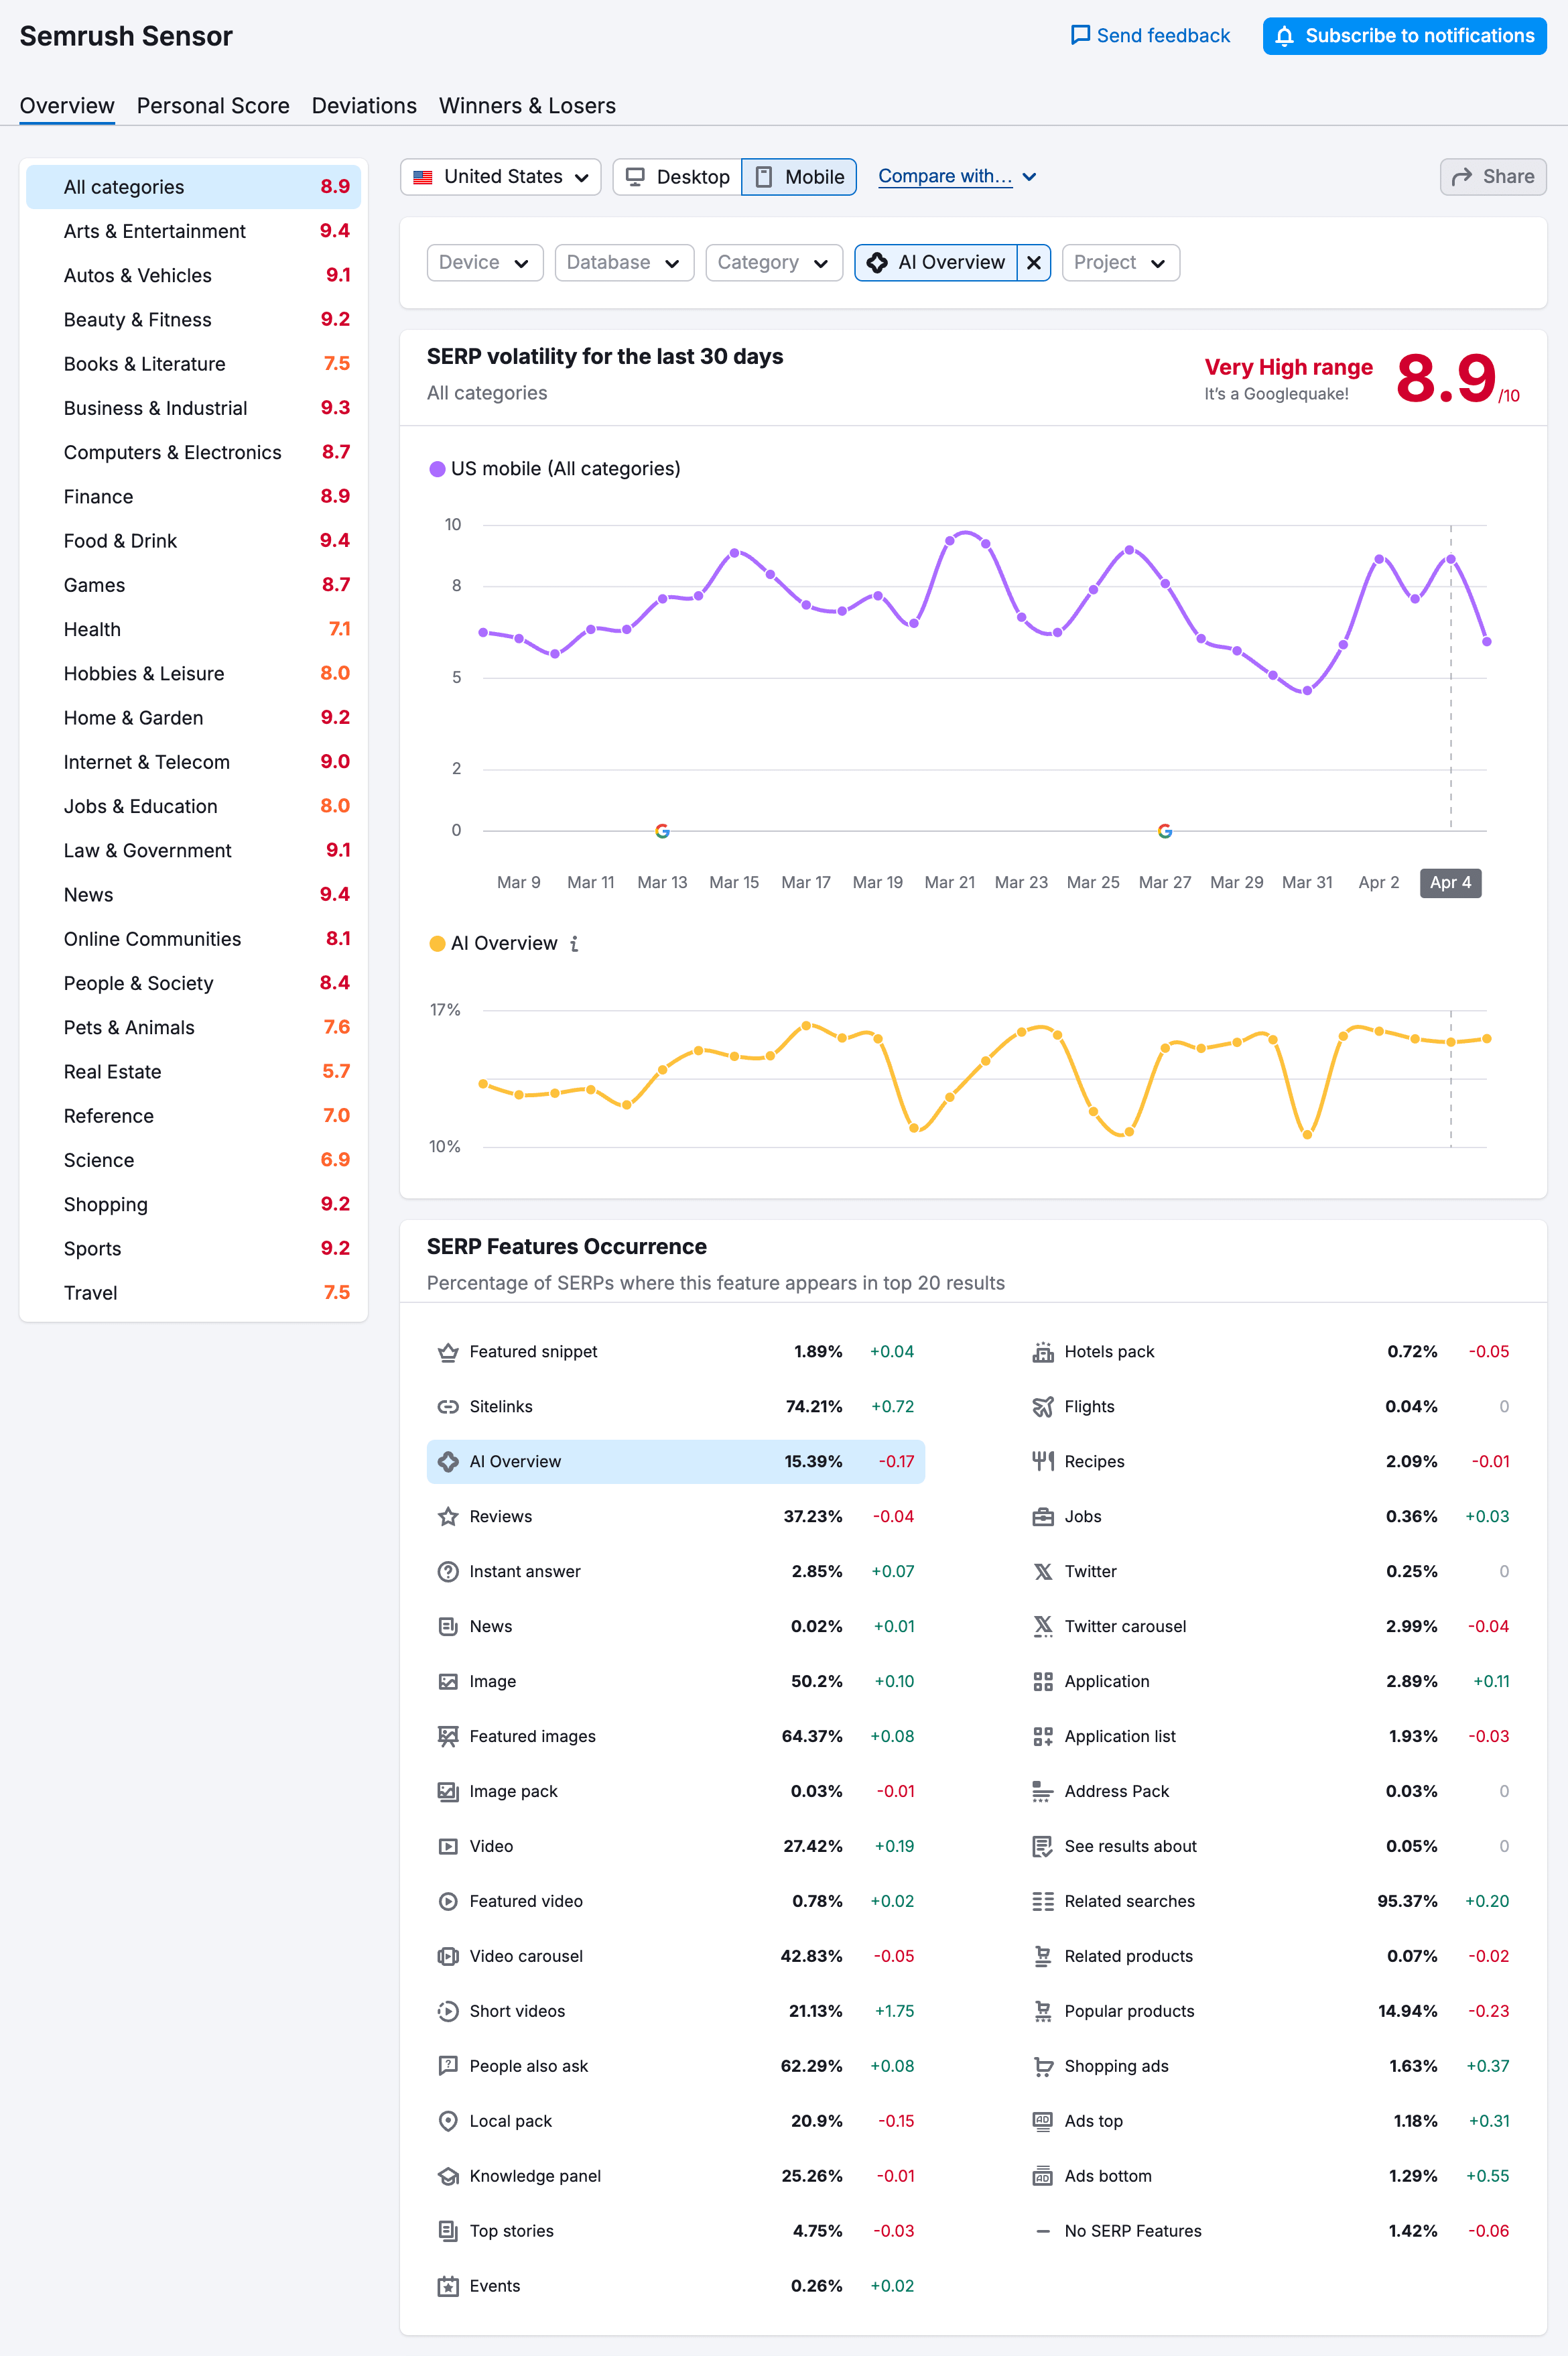Open the Personal Score tab
1568x2356 pixels.
point(213,106)
